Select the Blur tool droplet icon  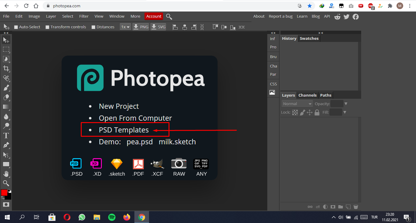coord(6,116)
